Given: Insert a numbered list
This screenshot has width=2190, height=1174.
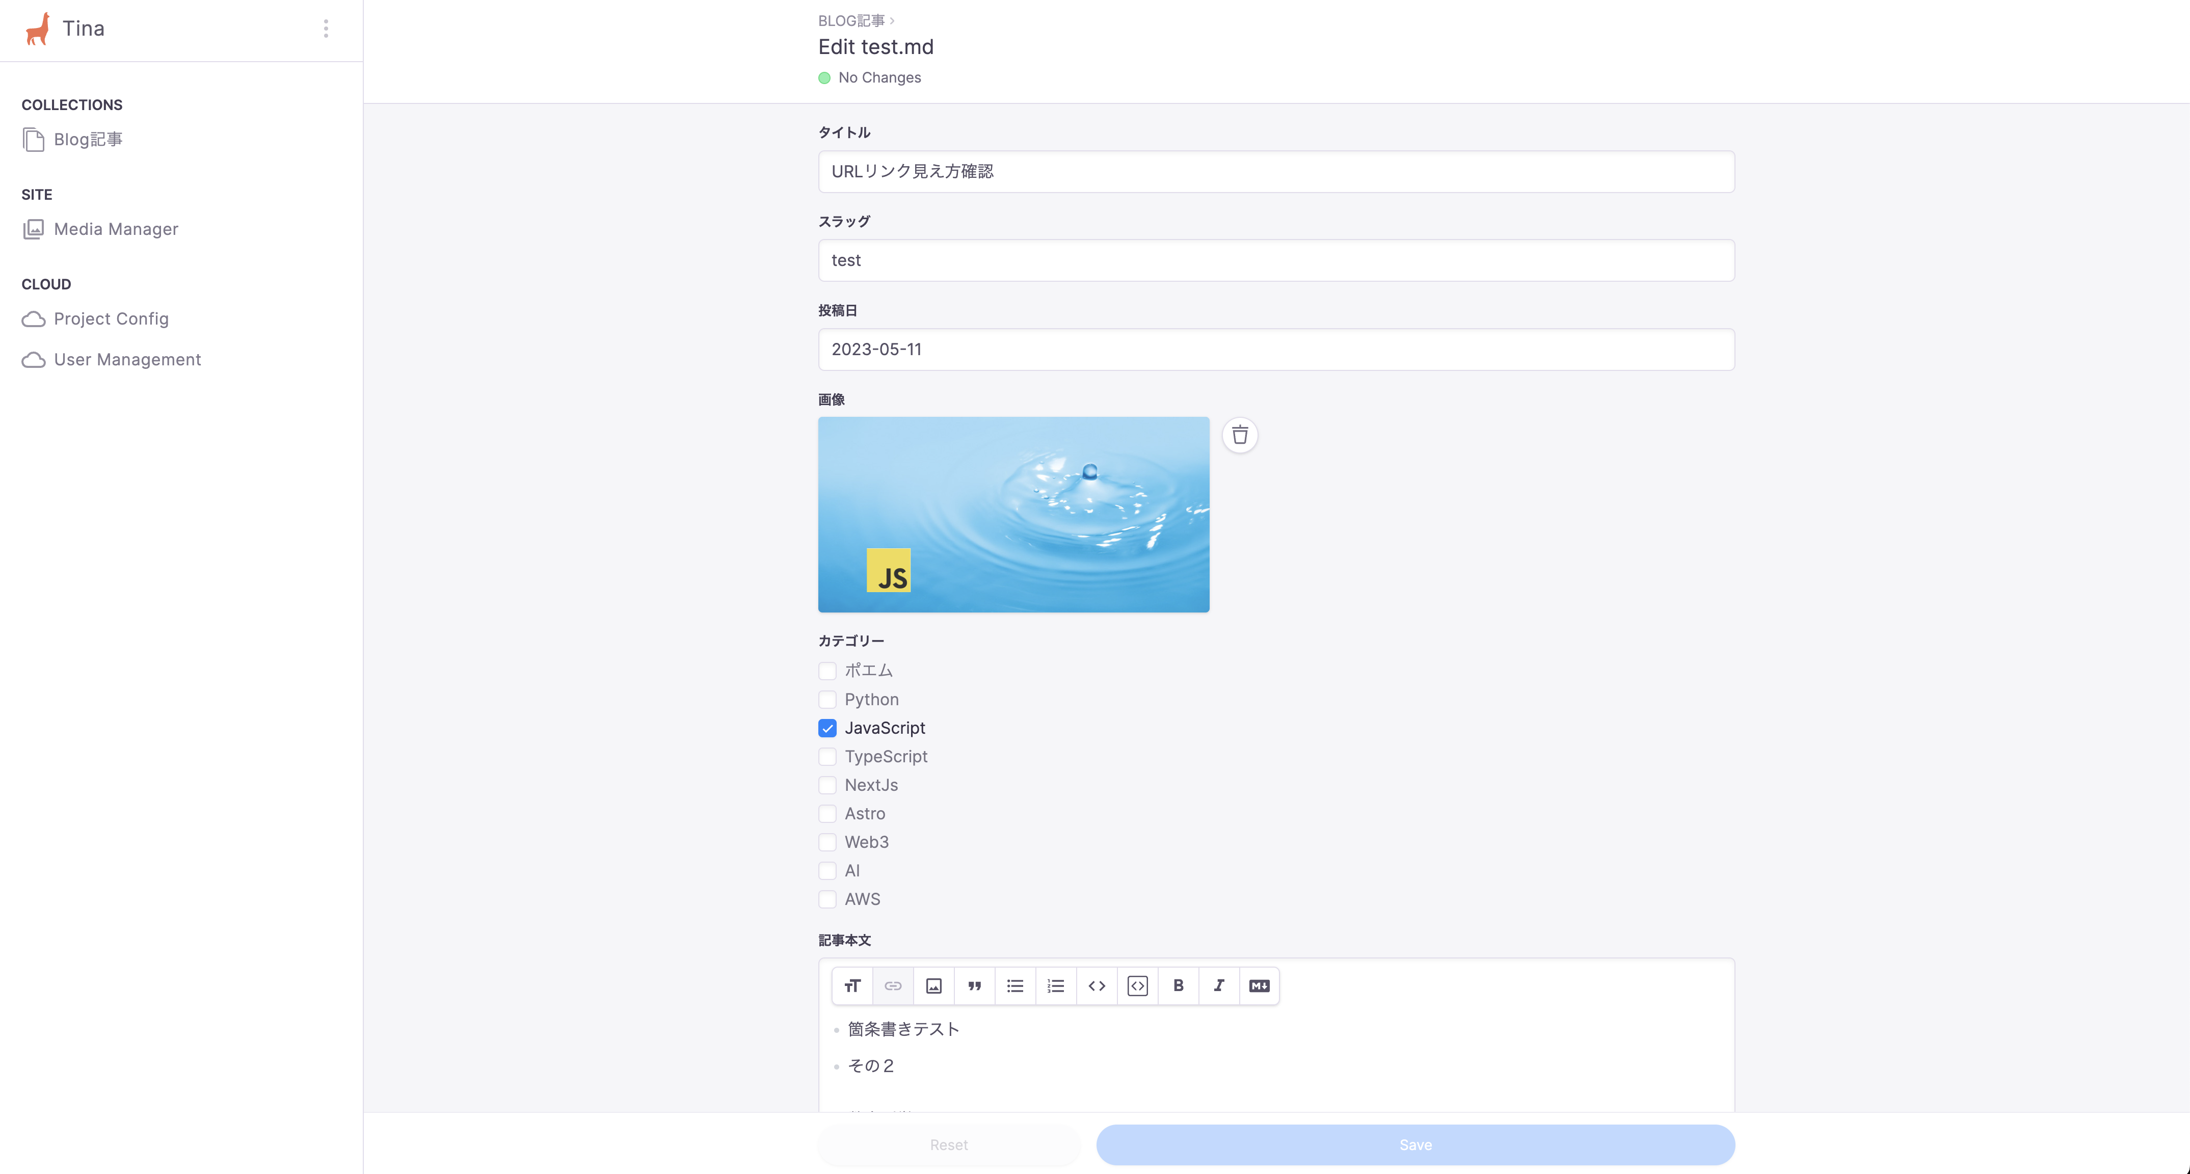Looking at the screenshot, I should coord(1056,986).
